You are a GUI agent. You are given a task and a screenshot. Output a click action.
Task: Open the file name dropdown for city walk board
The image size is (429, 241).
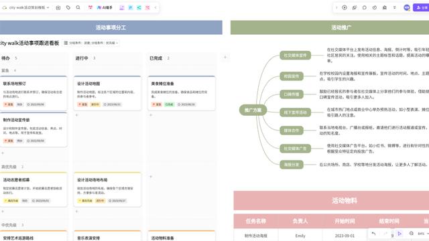click(x=29, y=7)
